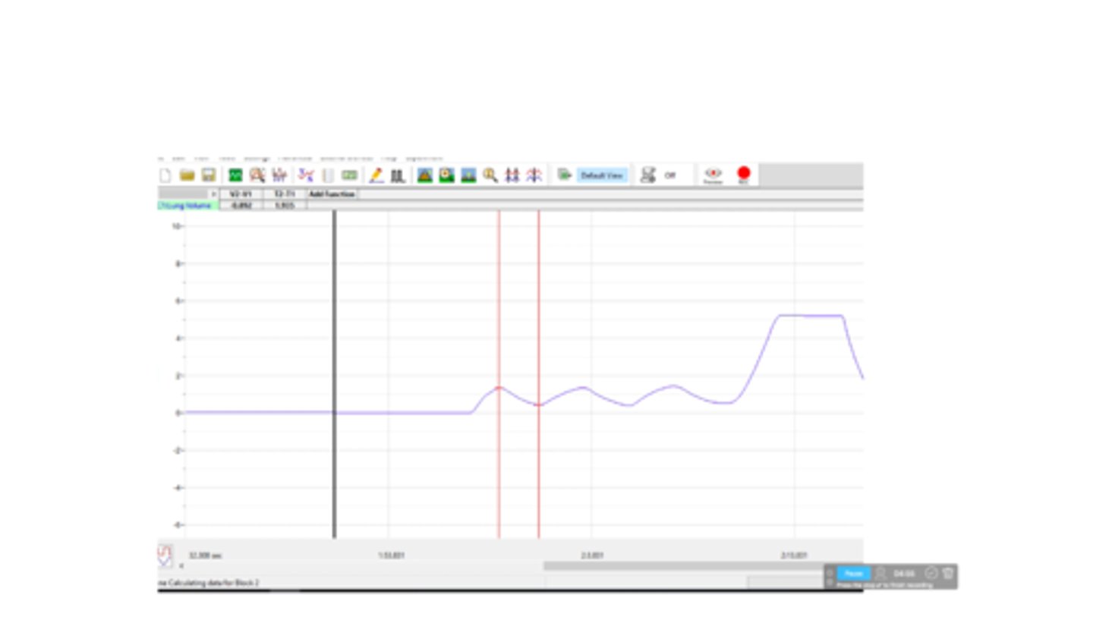This screenshot has height=642, width=1093.
Task: Click the waveform icon at bottom-left of graph
Action: (x=165, y=555)
